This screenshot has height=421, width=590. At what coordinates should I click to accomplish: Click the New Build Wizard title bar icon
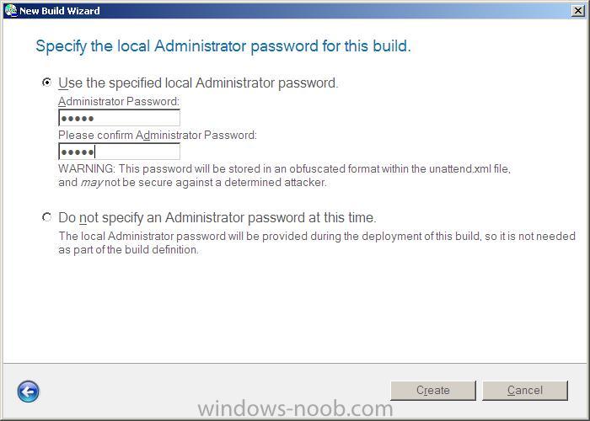11,10
